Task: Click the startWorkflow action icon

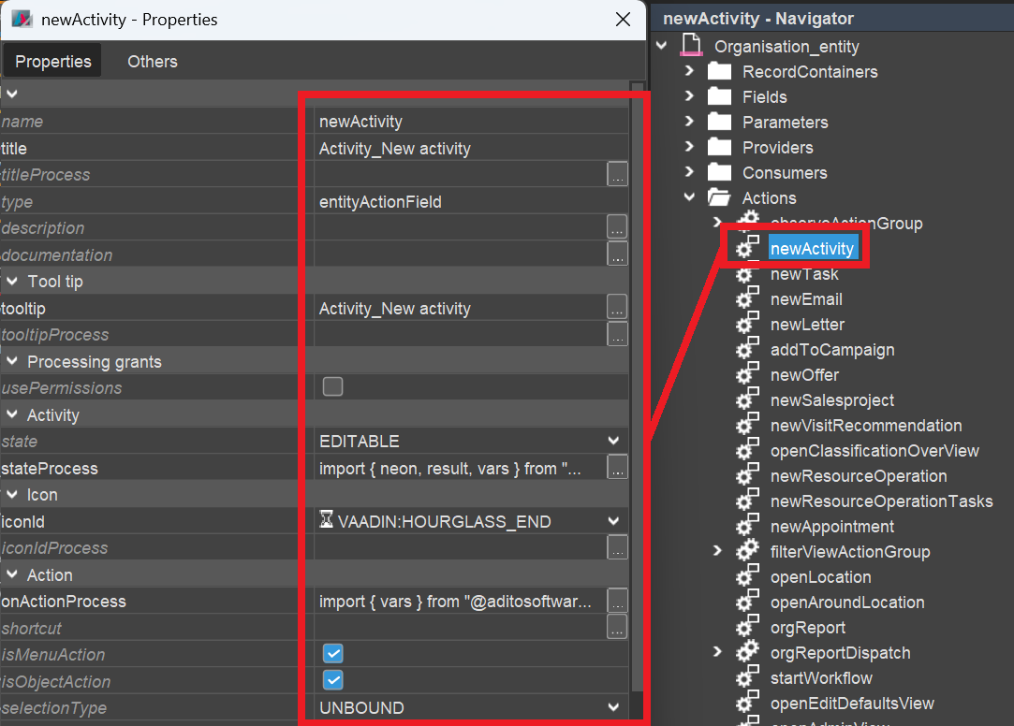Action: (x=746, y=678)
